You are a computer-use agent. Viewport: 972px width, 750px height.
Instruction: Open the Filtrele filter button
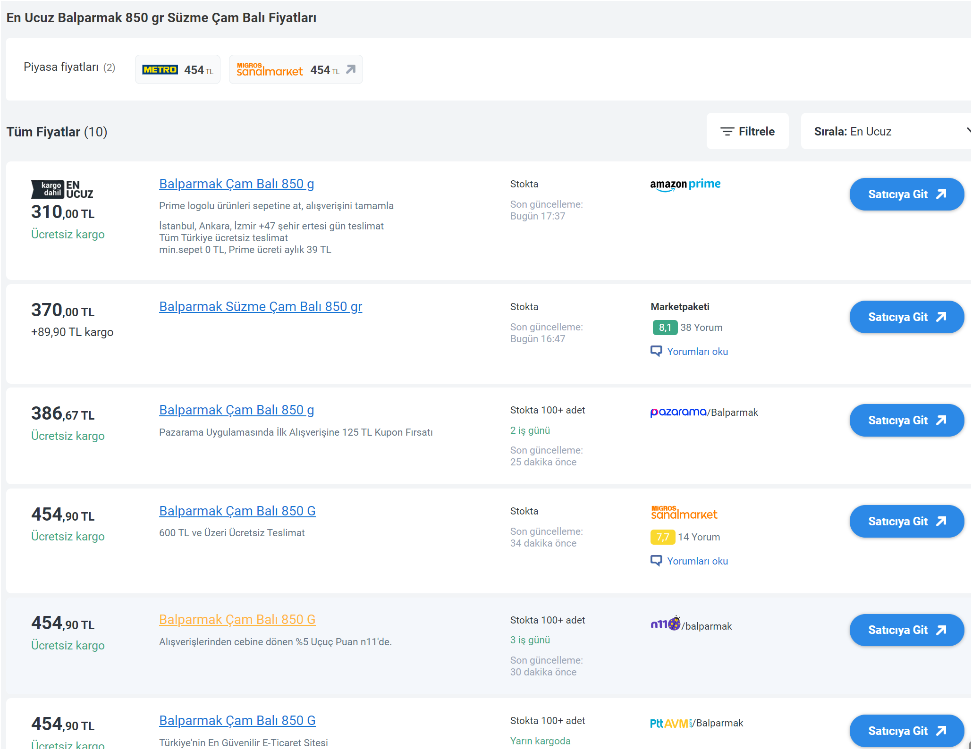[x=747, y=131]
